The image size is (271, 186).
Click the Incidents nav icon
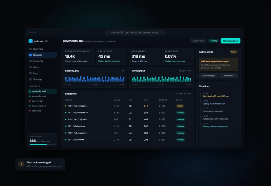click(30, 61)
